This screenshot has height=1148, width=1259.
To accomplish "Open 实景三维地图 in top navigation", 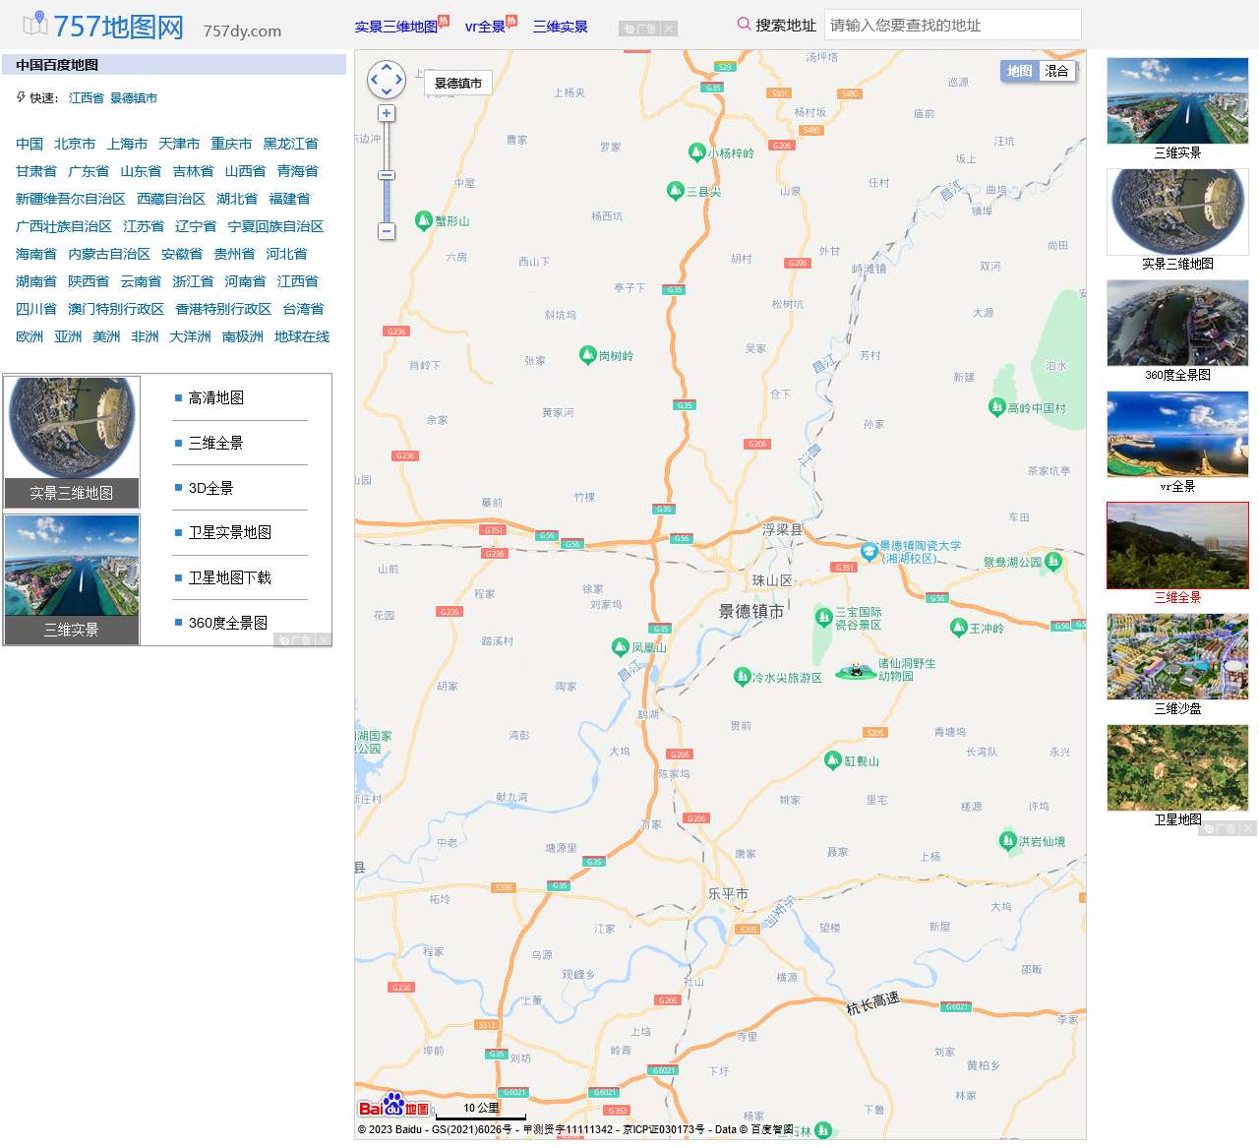I will [396, 27].
